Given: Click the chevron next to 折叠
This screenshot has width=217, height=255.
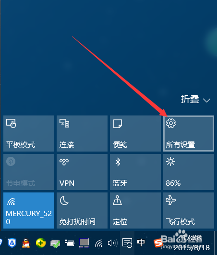Looking at the screenshot, I should (x=206, y=100).
